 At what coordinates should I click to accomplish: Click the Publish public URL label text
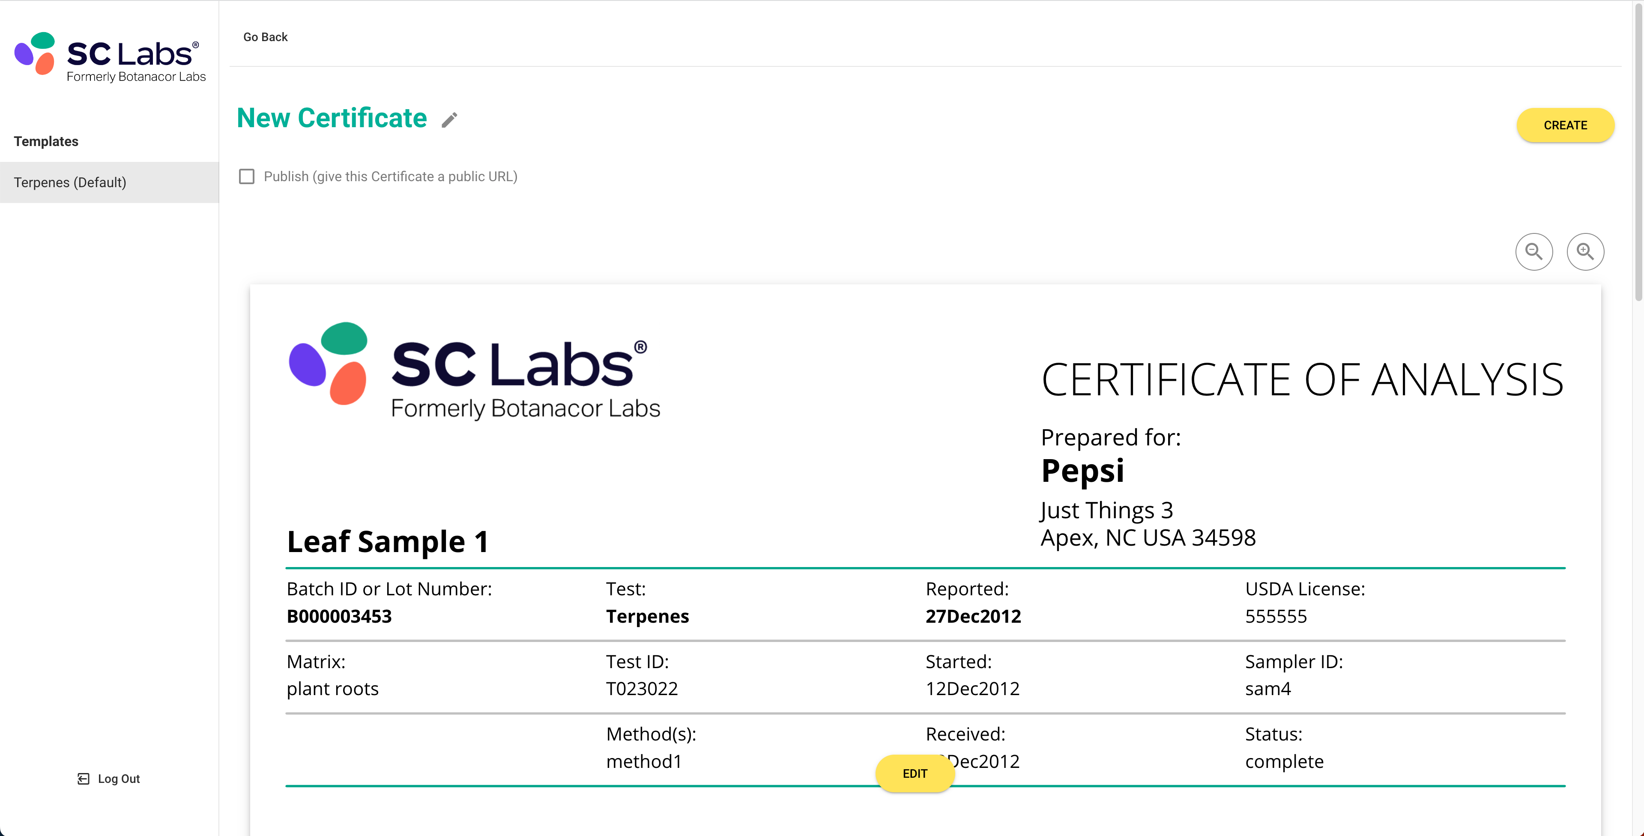click(390, 177)
